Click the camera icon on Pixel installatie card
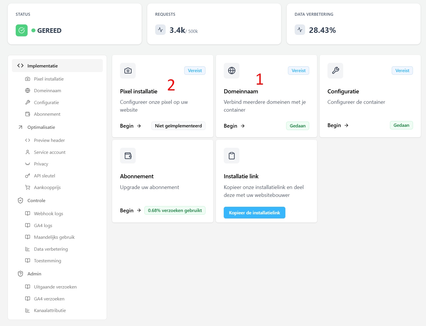This screenshot has height=326, width=426. click(128, 71)
